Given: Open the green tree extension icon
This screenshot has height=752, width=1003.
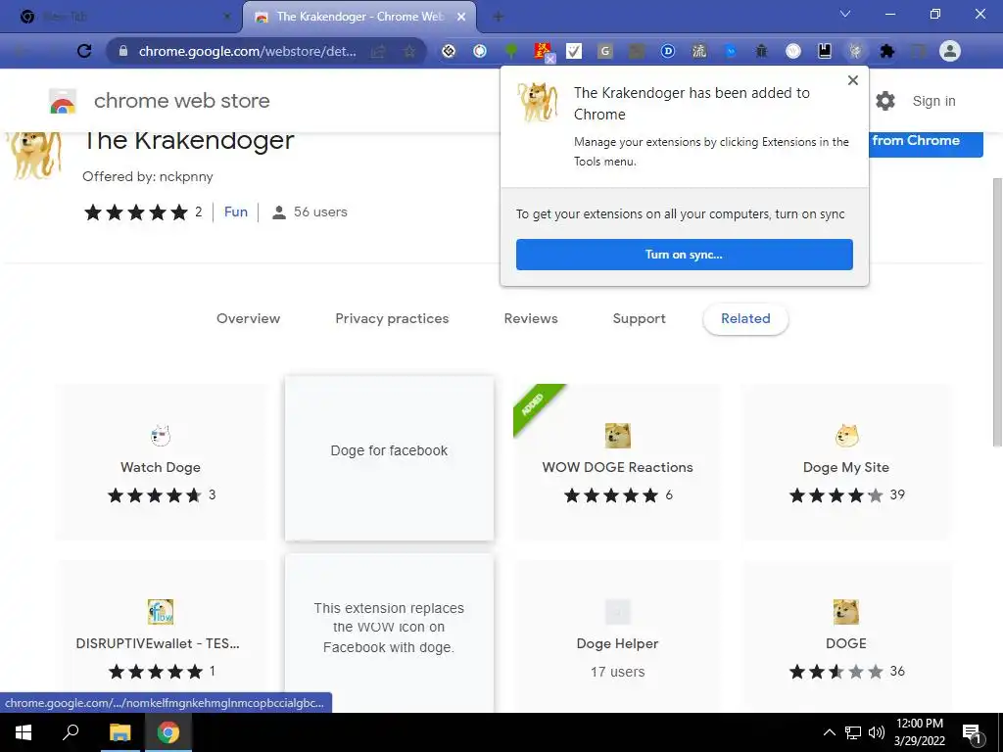Looking at the screenshot, I should pyautogui.click(x=511, y=51).
